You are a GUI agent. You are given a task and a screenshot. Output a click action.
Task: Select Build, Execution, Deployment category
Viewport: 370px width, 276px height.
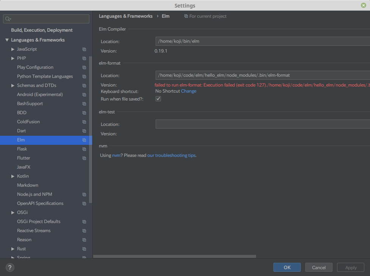tap(42, 30)
